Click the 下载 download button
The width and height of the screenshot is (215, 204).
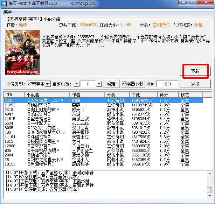tap(195, 71)
